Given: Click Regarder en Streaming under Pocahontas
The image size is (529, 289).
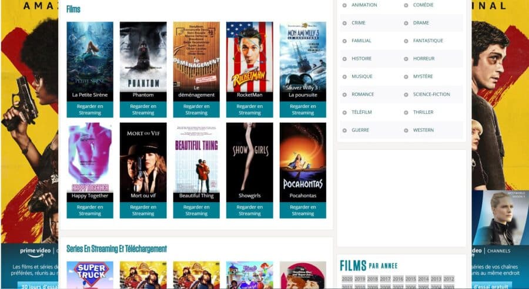Looking at the screenshot, I should click(x=303, y=210).
